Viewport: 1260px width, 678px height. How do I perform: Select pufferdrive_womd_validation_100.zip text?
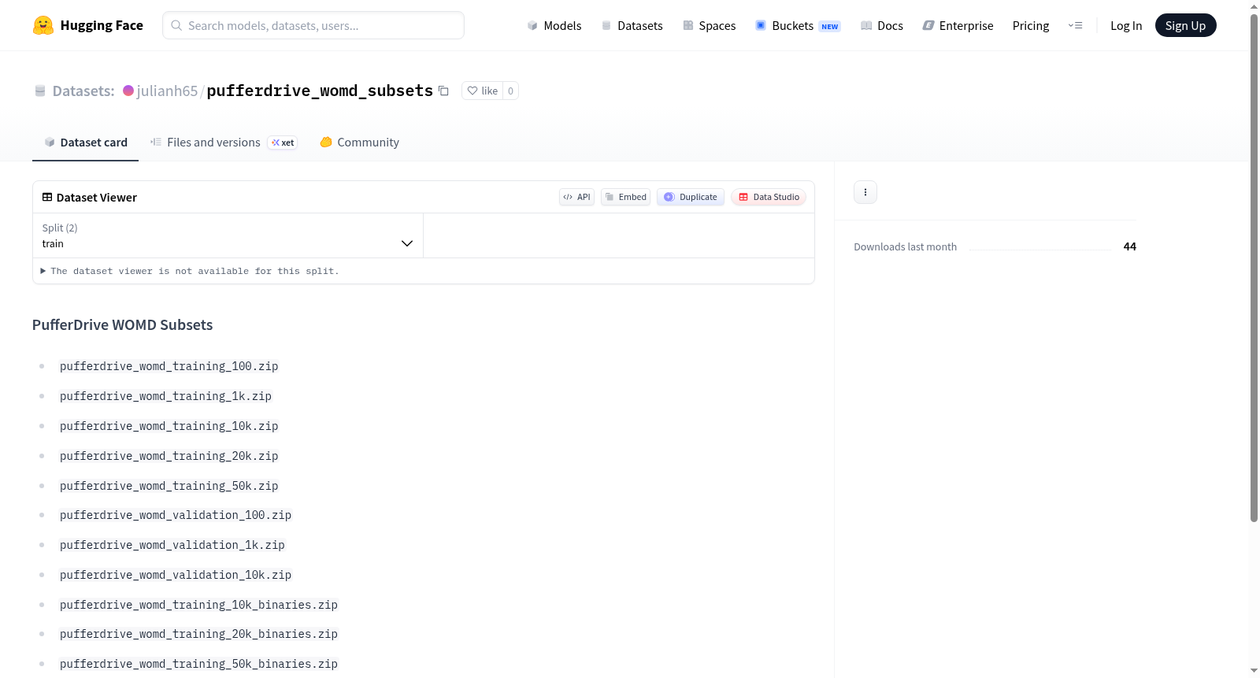click(176, 515)
